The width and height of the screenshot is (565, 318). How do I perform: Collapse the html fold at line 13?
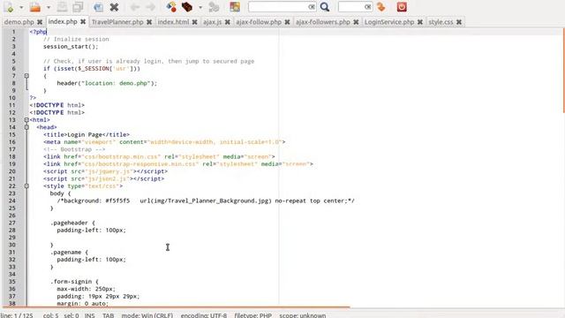26,120
